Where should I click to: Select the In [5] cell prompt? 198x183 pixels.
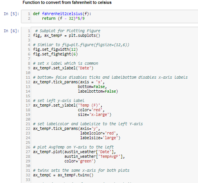11,14
